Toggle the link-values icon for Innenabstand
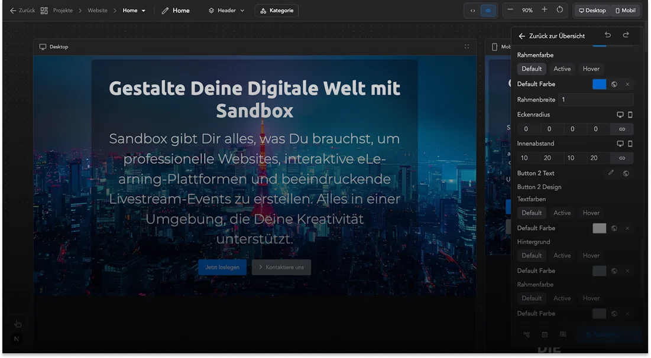The height and width of the screenshot is (358, 651). [x=622, y=158]
